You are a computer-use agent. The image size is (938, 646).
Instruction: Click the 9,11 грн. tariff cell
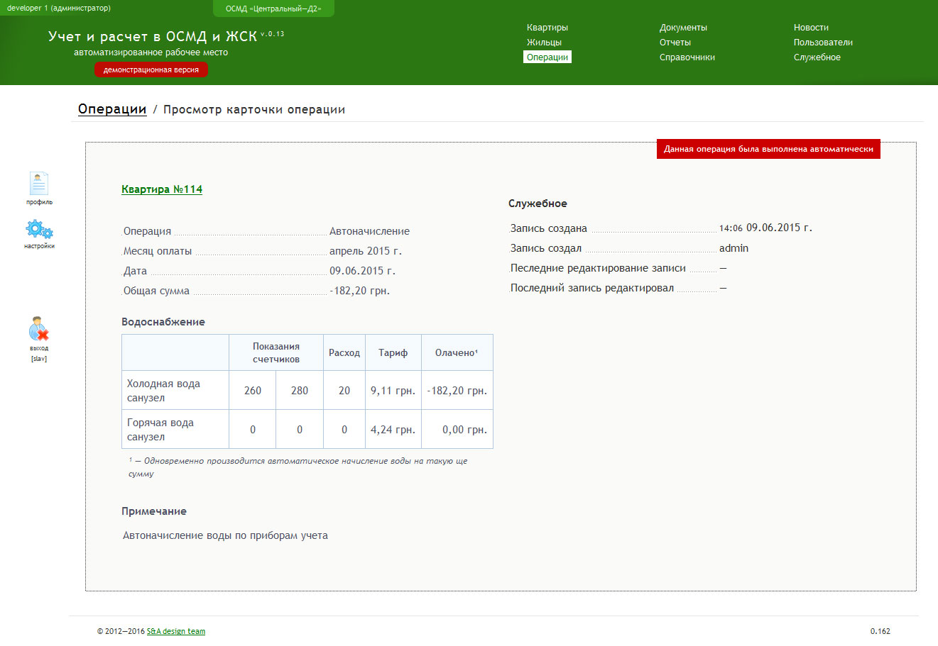coord(393,391)
